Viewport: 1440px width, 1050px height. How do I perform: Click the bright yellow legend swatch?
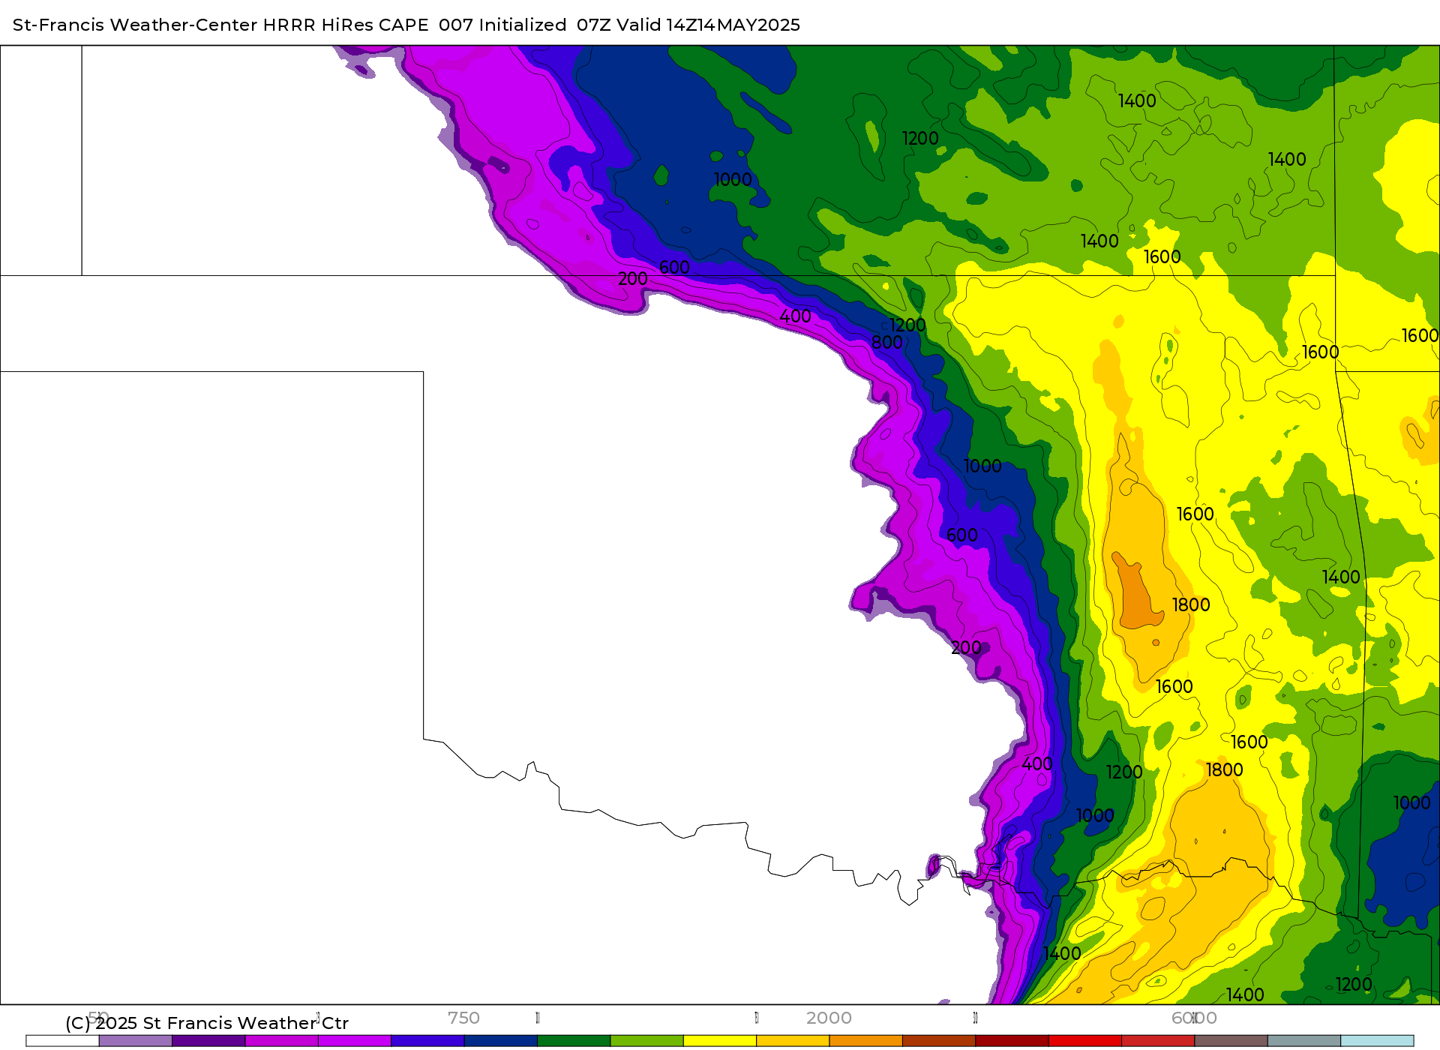[x=720, y=1041]
